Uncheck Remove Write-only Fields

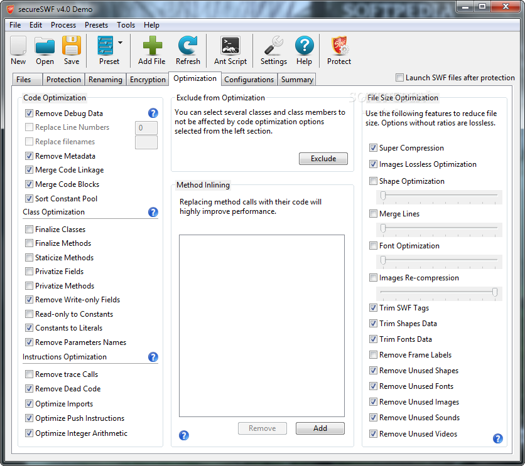[29, 300]
